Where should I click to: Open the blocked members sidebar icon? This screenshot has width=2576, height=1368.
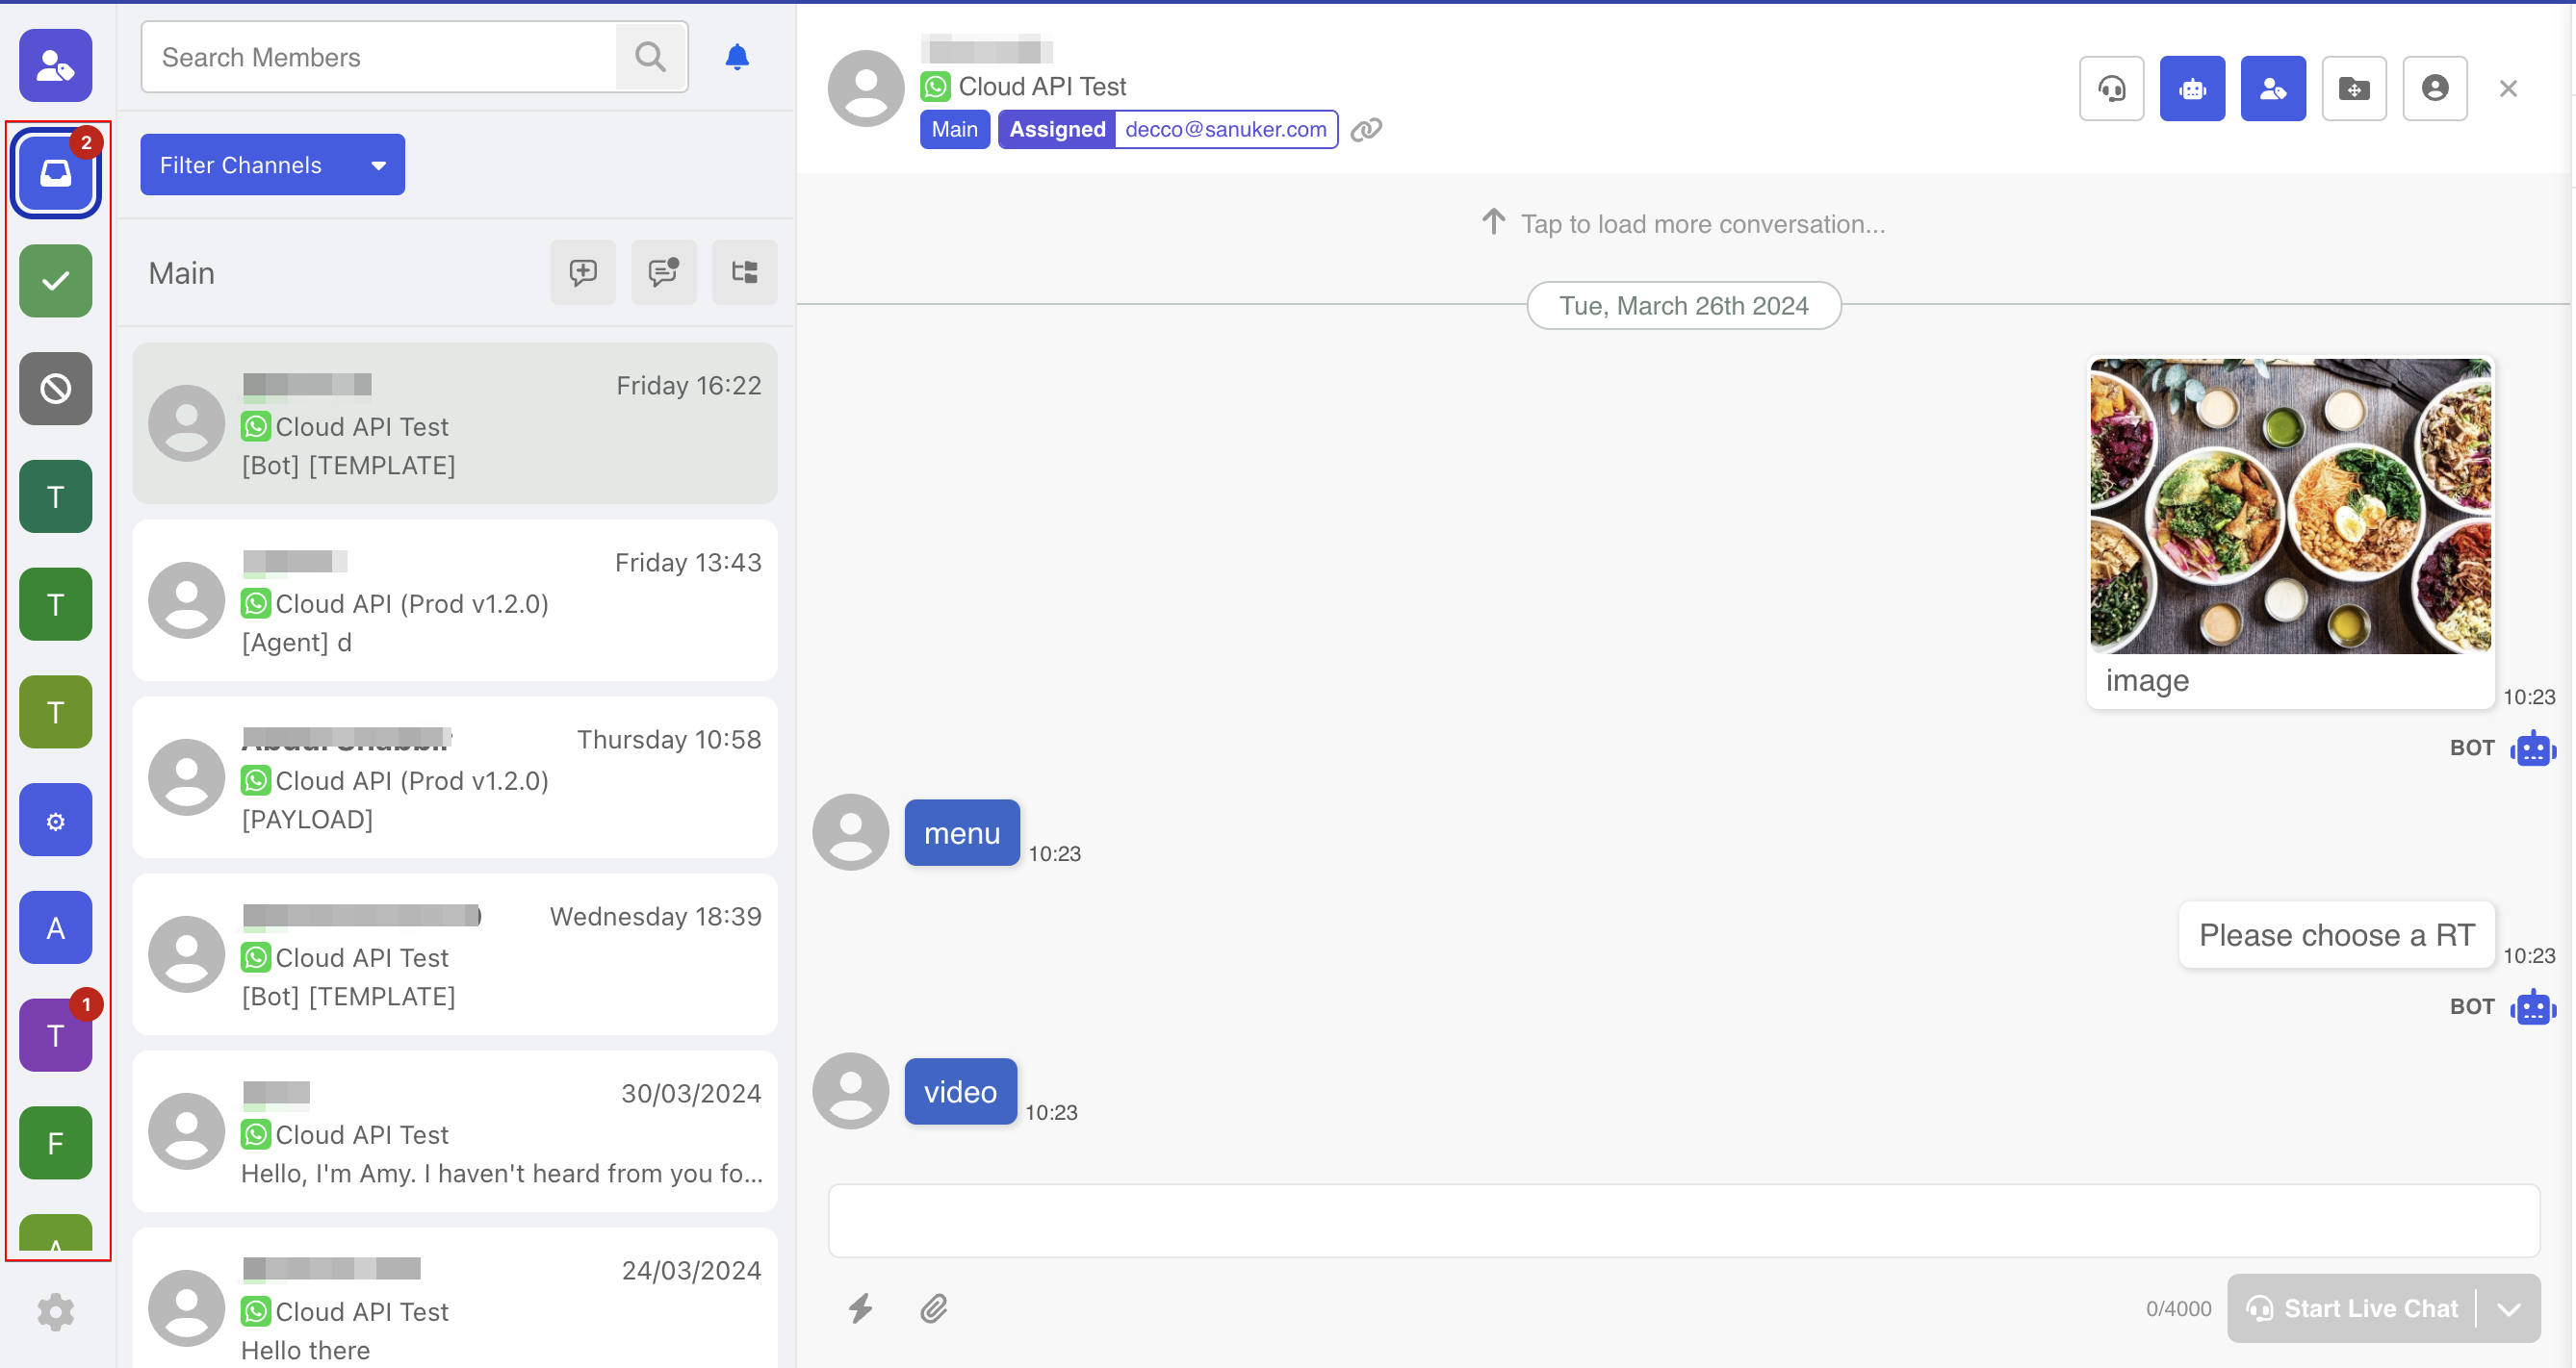(56, 388)
